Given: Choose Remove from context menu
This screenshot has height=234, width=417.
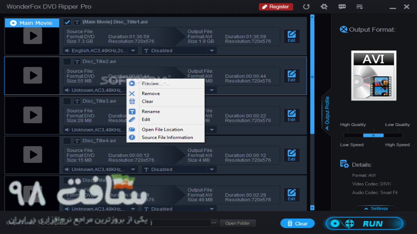Looking at the screenshot, I should point(165,93).
